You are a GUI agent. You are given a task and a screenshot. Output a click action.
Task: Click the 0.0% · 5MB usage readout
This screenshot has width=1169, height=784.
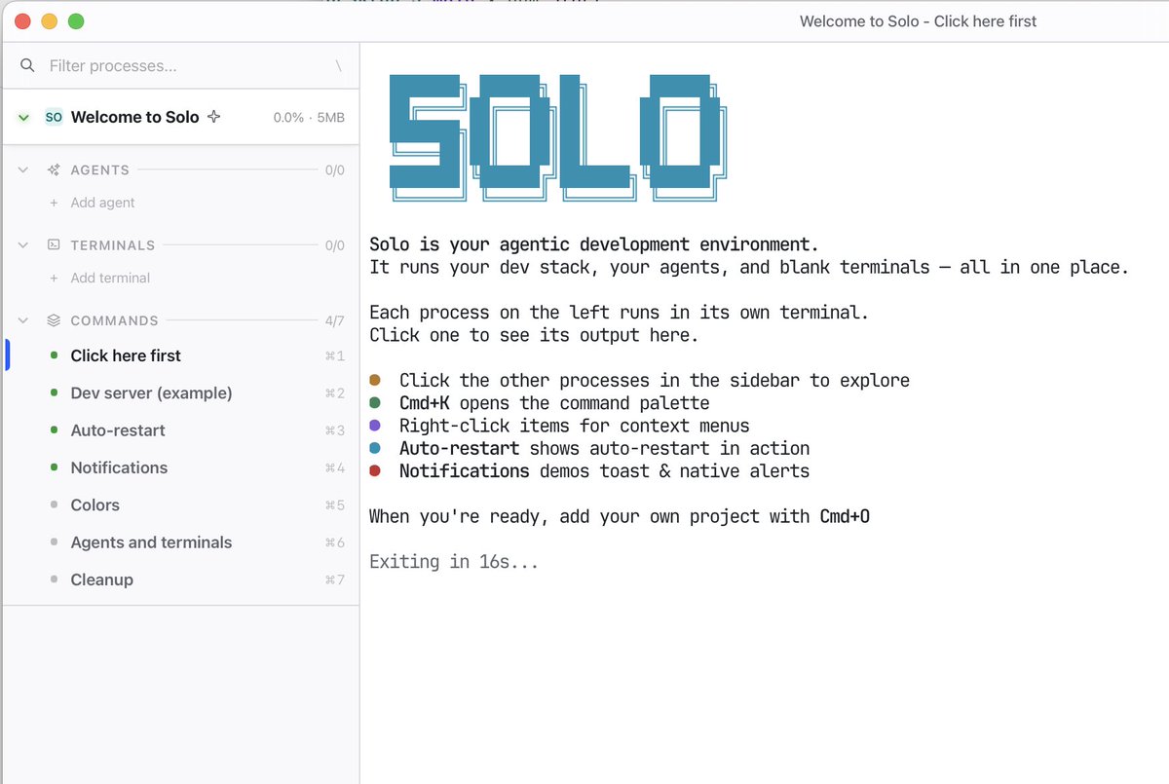(x=309, y=117)
